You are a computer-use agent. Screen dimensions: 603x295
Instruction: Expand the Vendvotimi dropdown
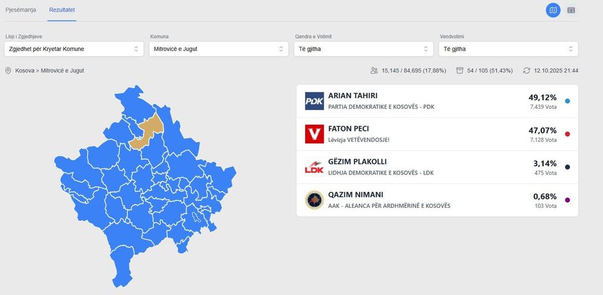(509, 49)
